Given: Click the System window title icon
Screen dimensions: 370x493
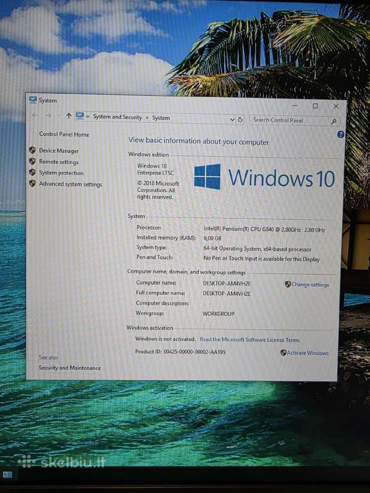Looking at the screenshot, I should (x=33, y=100).
